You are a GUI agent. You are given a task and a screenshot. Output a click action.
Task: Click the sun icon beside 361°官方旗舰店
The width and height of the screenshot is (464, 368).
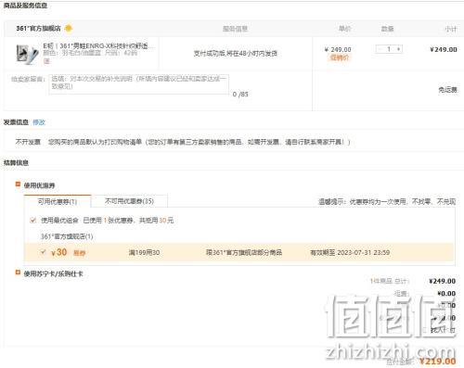(x=69, y=29)
